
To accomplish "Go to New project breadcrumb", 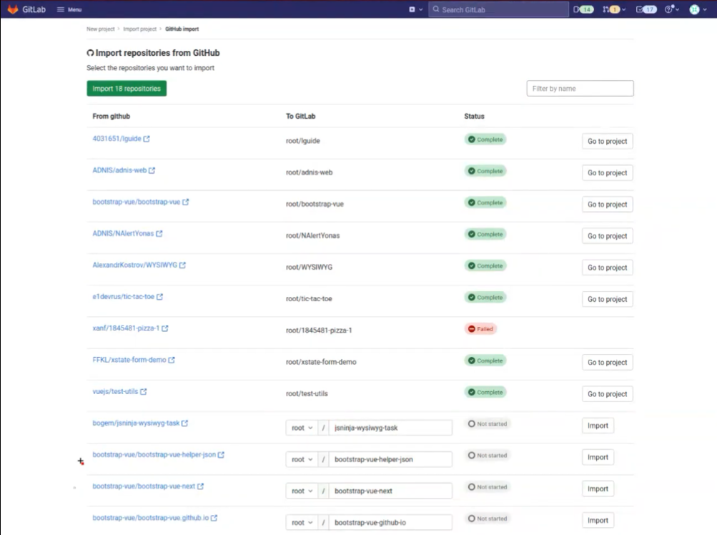I will tap(100, 29).
